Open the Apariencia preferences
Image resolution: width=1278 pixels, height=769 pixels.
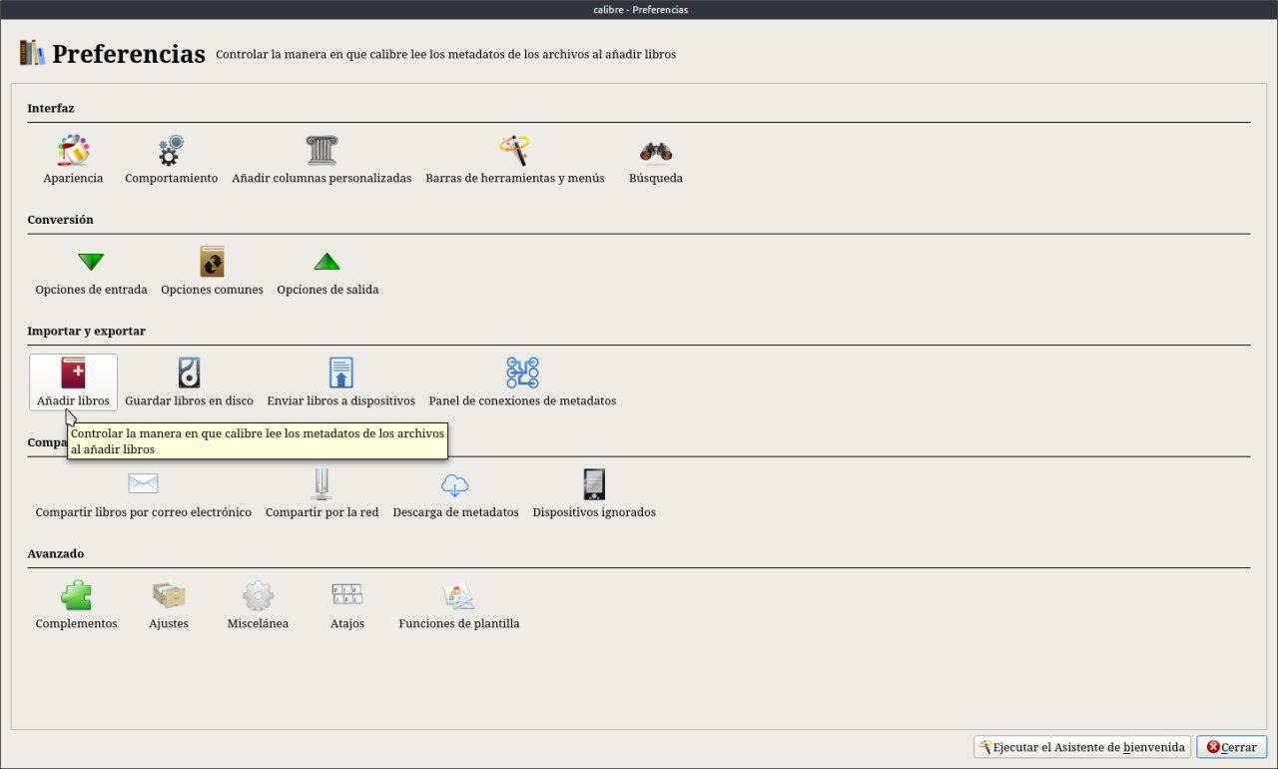pyautogui.click(x=73, y=161)
